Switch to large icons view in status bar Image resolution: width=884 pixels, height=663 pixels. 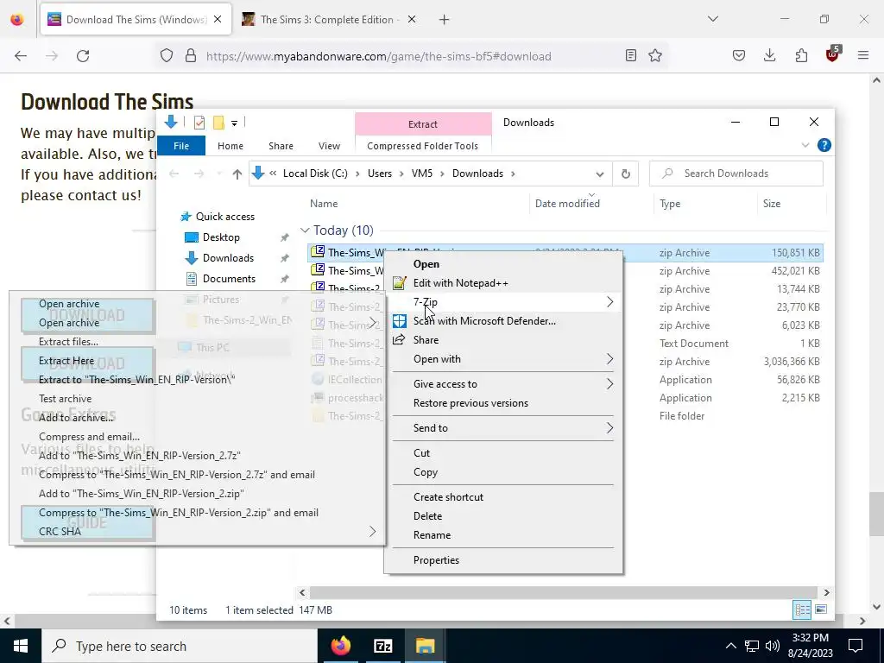point(821,609)
